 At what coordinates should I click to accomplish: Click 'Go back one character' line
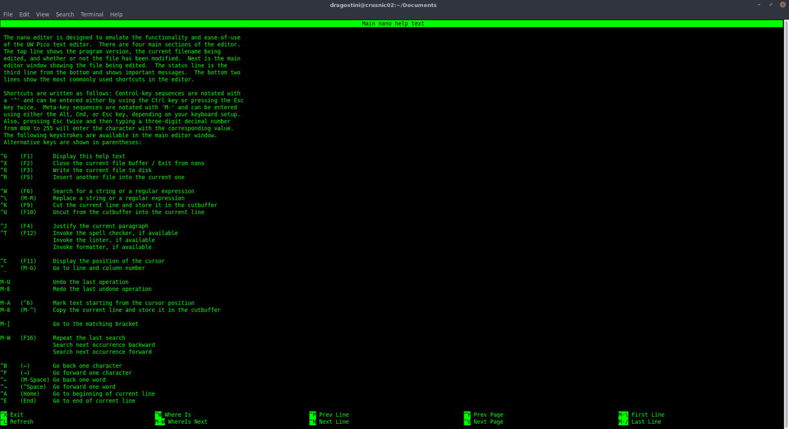(x=87, y=366)
